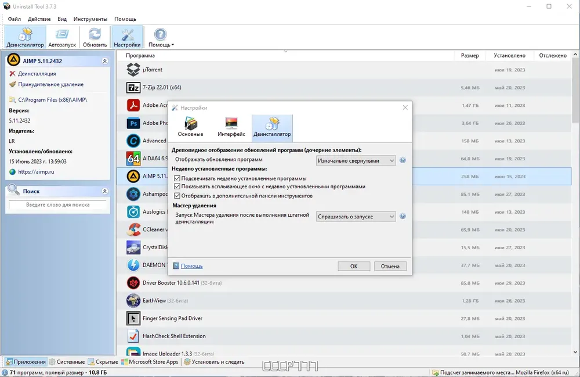The image size is (580, 377).
Task: Toggle Отображать в дополнительной панели инструментов checkbox
Action: click(177, 196)
